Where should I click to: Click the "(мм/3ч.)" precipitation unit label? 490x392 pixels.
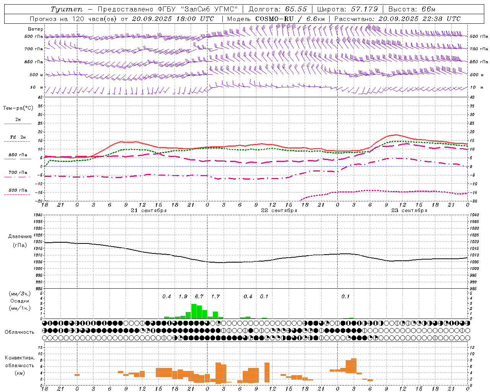pos(20,294)
